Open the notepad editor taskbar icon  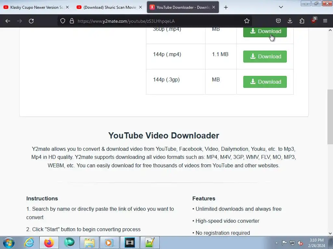[x=150, y=243]
